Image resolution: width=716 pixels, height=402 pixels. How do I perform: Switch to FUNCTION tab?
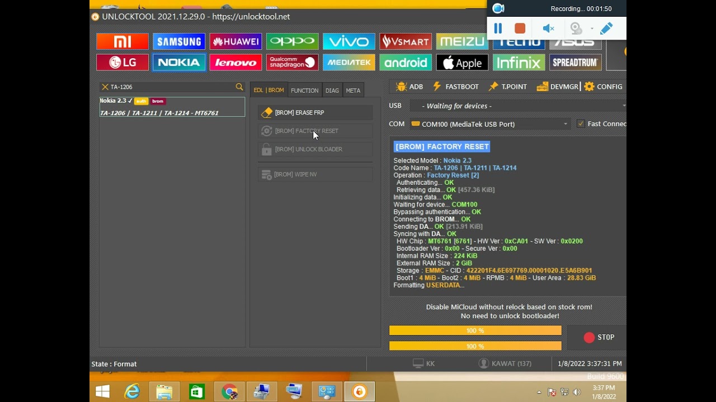304,90
